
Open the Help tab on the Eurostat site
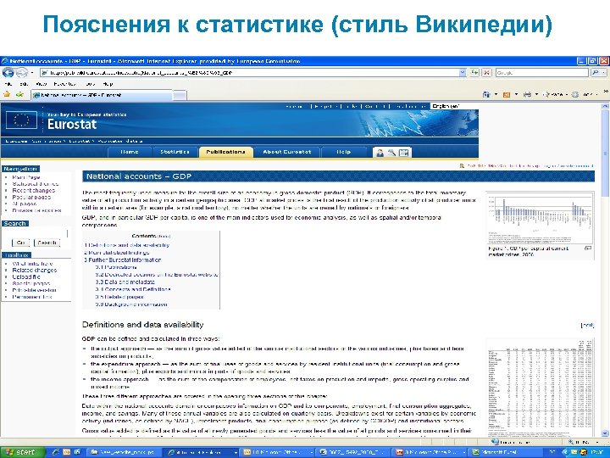click(x=343, y=152)
